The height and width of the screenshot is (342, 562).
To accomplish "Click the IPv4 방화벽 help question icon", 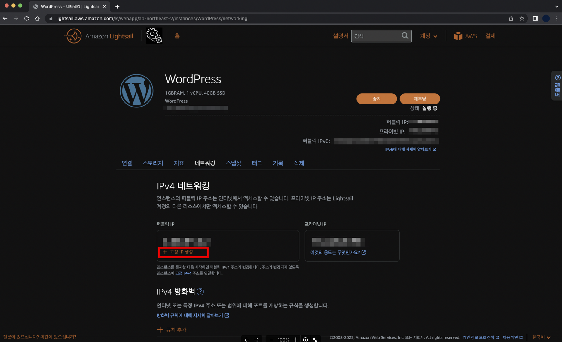I will [200, 292].
